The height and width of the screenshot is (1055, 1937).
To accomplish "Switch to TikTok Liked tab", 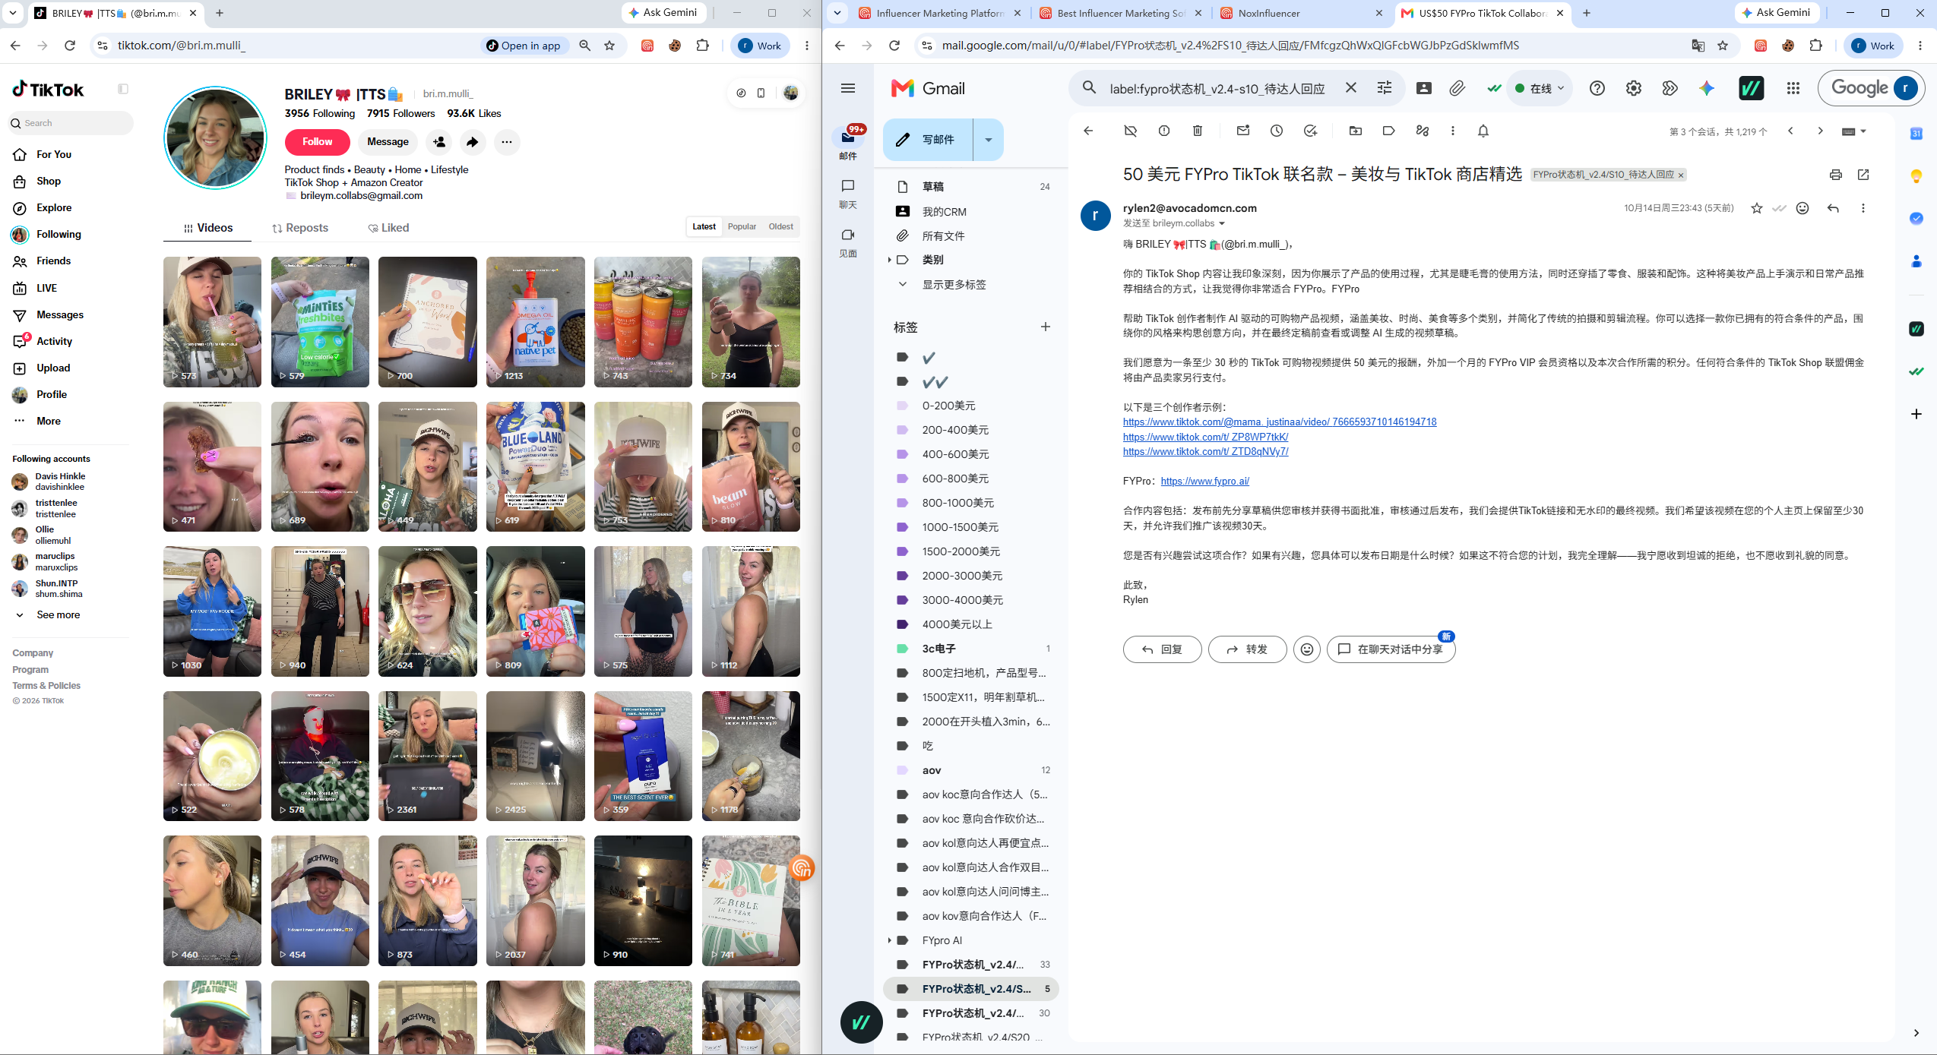I will click(x=388, y=228).
